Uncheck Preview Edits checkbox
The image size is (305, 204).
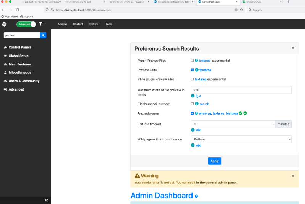coord(192,70)
